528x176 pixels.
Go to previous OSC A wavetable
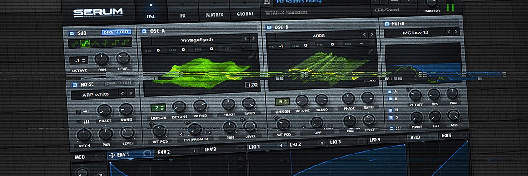pyautogui.click(x=246, y=39)
